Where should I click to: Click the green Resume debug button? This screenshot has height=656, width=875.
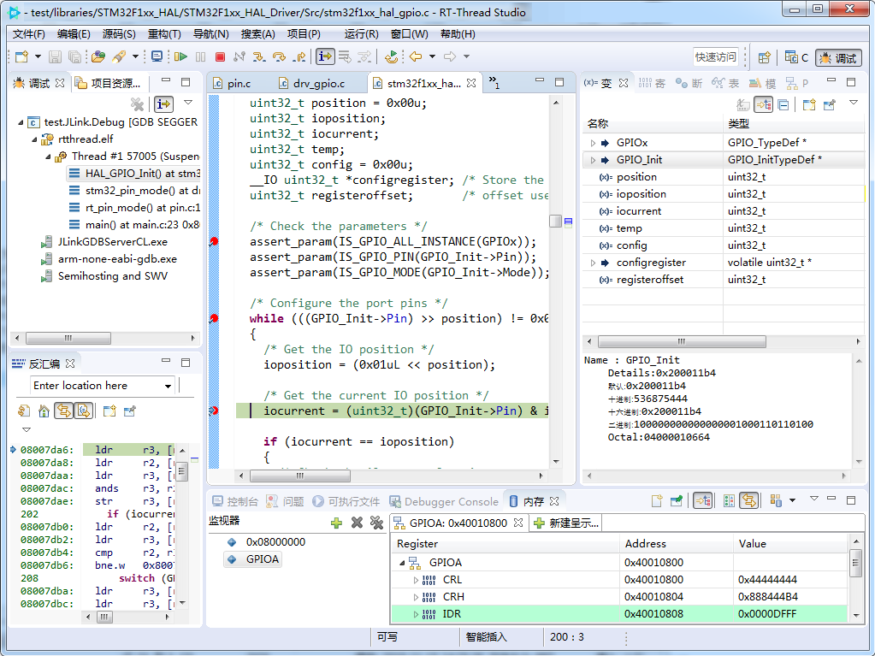(x=180, y=57)
